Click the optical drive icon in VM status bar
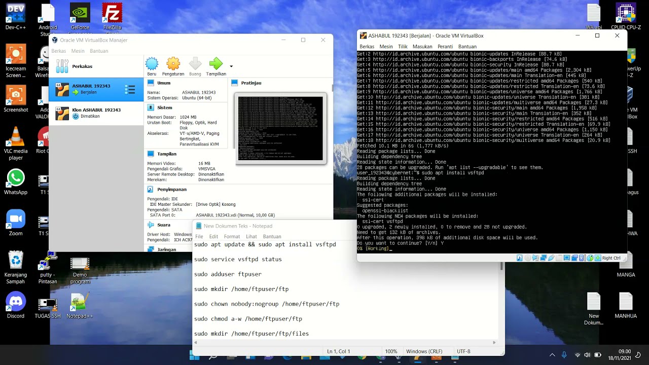Viewport: 649px width, 365px height. pos(528,258)
